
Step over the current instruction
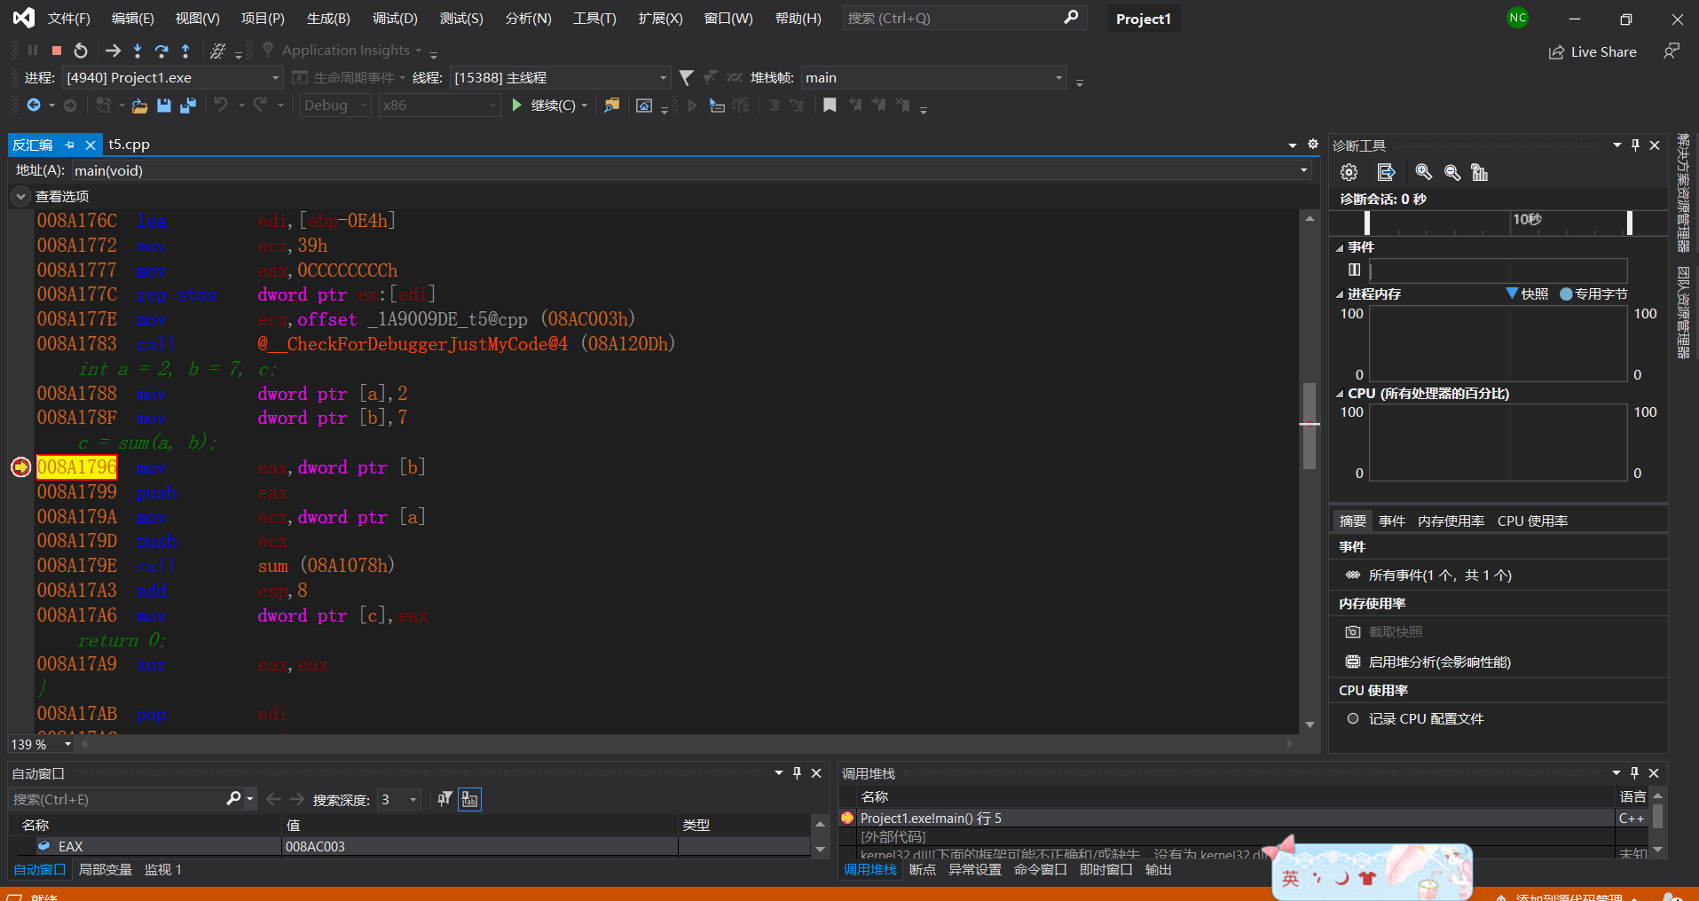(x=161, y=51)
